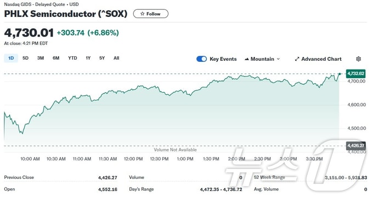373x198 pixels.
Task: Click the 4,426.27 previous close marker
Action: coord(355,145)
